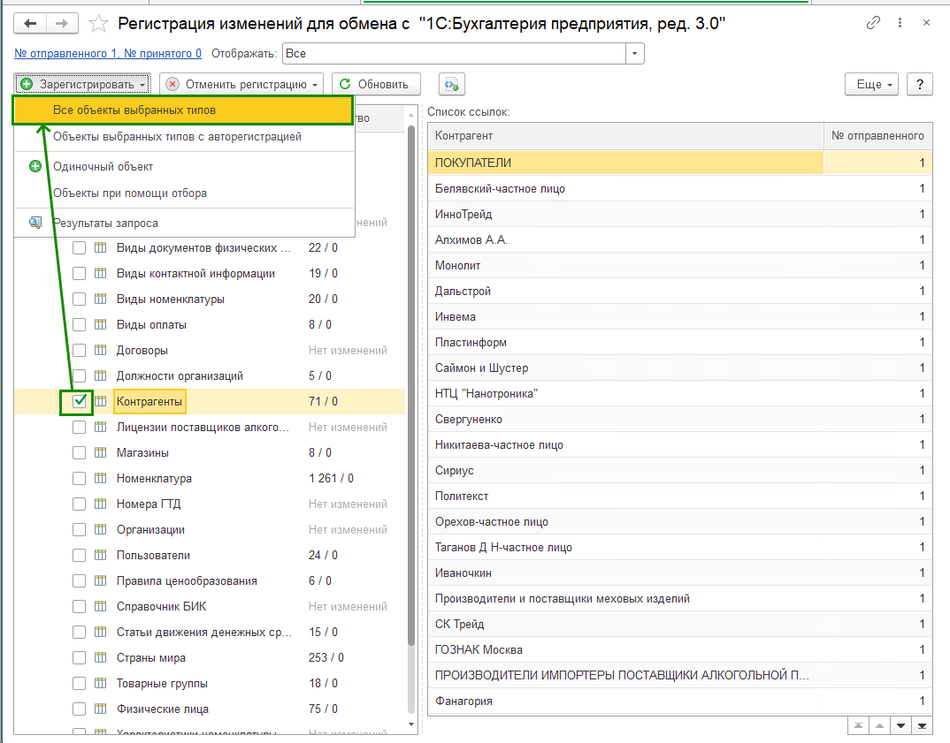Open the Отображать dropdown arrow

pyautogui.click(x=634, y=53)
